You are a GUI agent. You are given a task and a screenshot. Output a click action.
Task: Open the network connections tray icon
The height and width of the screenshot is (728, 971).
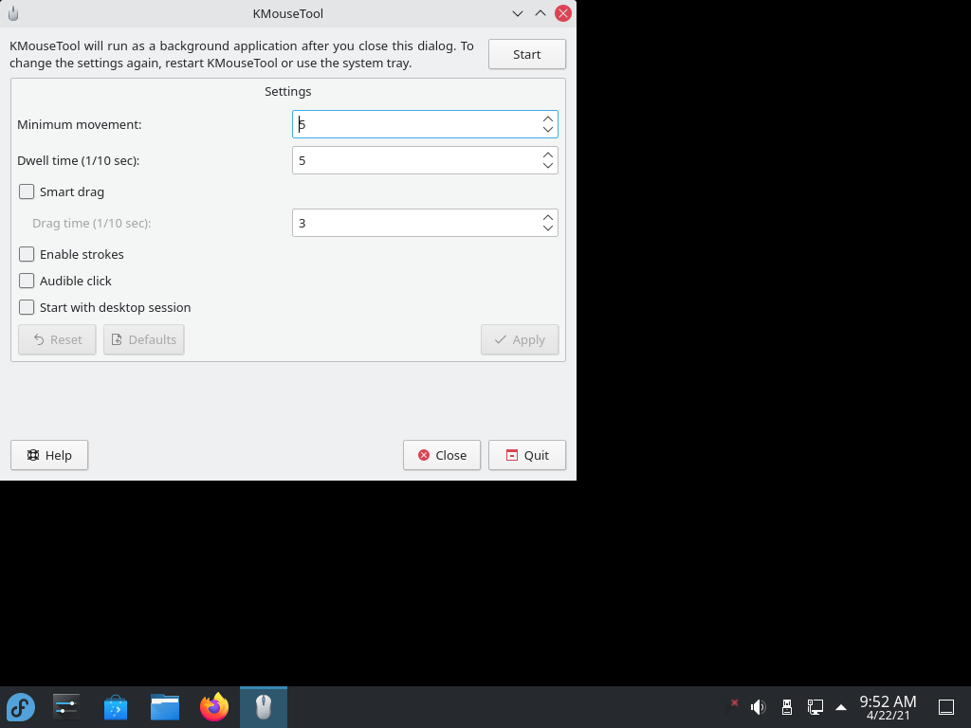pyautogui.click(x=815, y=707)
